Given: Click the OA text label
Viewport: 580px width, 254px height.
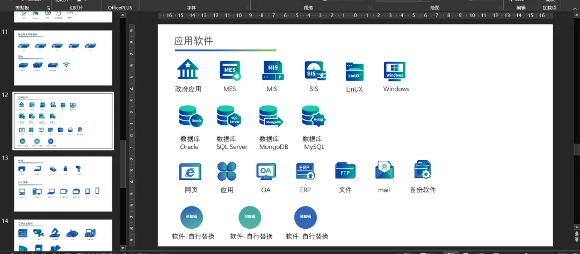Looking at the screenshot, I should pos(266,190).
